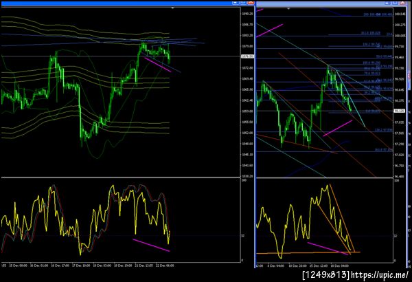Select the cyan trendline on the right price chart
Viewport: 412px width, 282px height.
point(351,98)
